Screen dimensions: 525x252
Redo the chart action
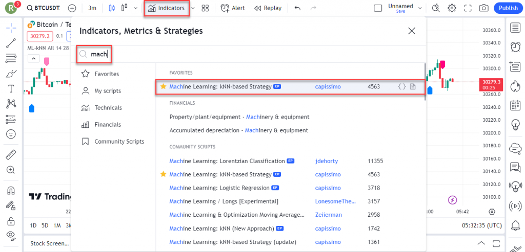pos(313,8)
